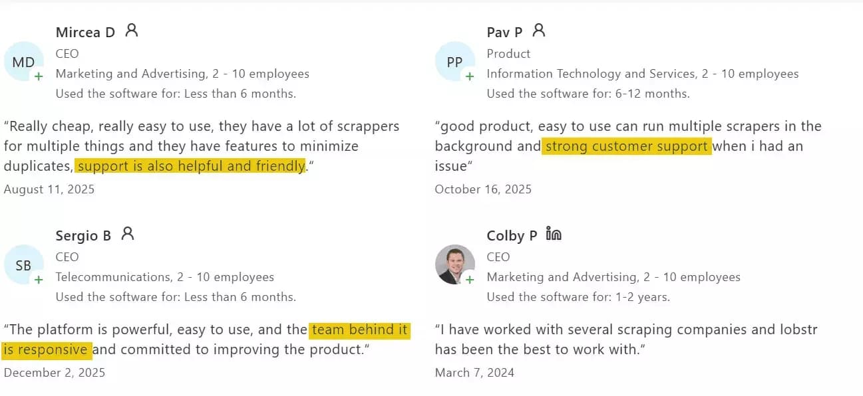Click the highlighted phrase "team behind it"
This screenshot has width=863, height=396.
[x=359, y=330]
